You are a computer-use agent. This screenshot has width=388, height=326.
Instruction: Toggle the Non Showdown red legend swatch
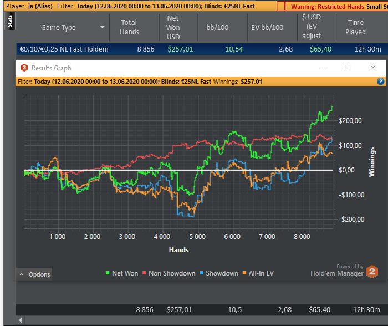pos(144,273)
